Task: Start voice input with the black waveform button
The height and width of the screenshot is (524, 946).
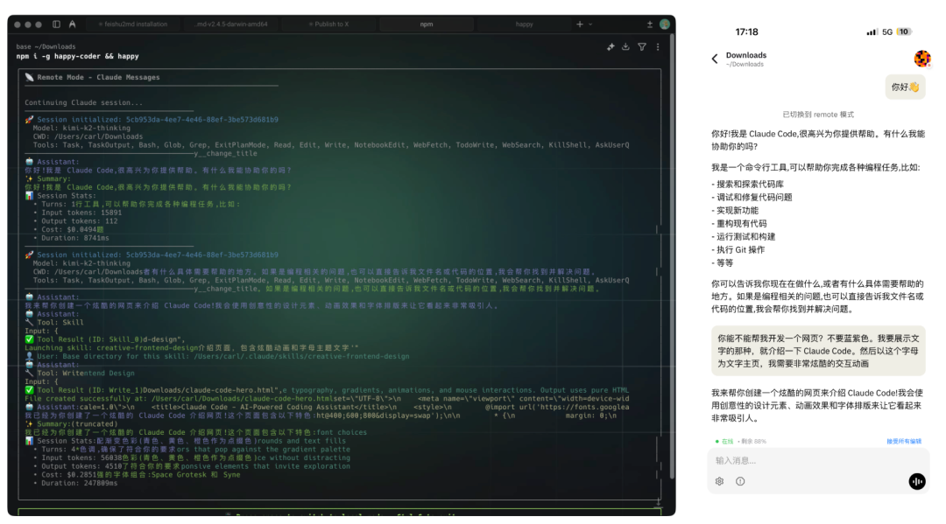Action: pyautogui.click(x=917, y=481)
